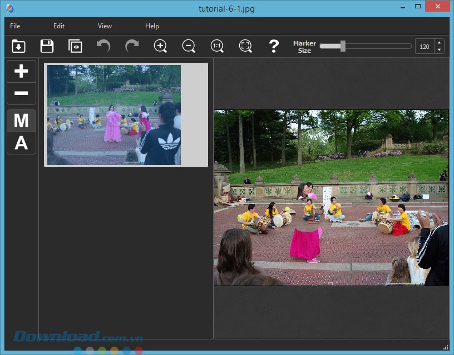Increase marker size with the up arrow
This screenshot has width=454, height=355.
pyautogui.click(x=439, y=43)
